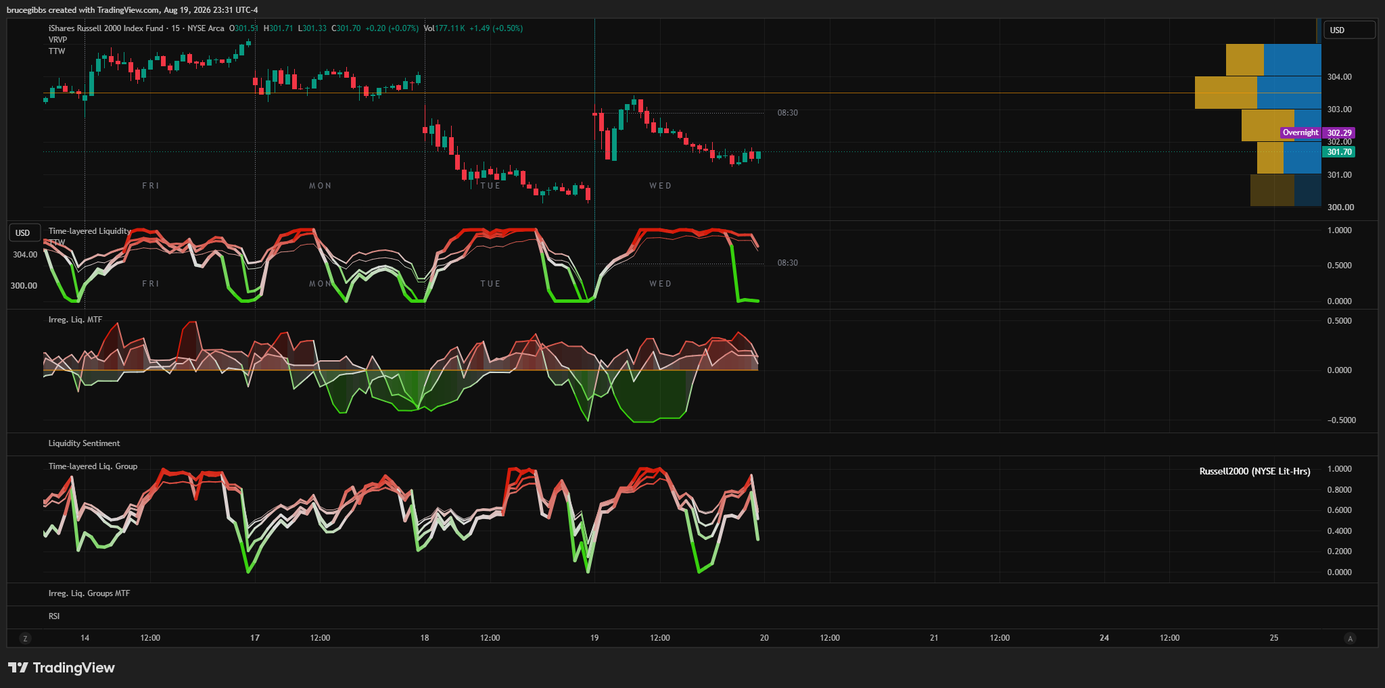Click the 08:30 label in the price chart
Image resolution: width=1385 pixels, height=688 pixels.
(788, 113)
